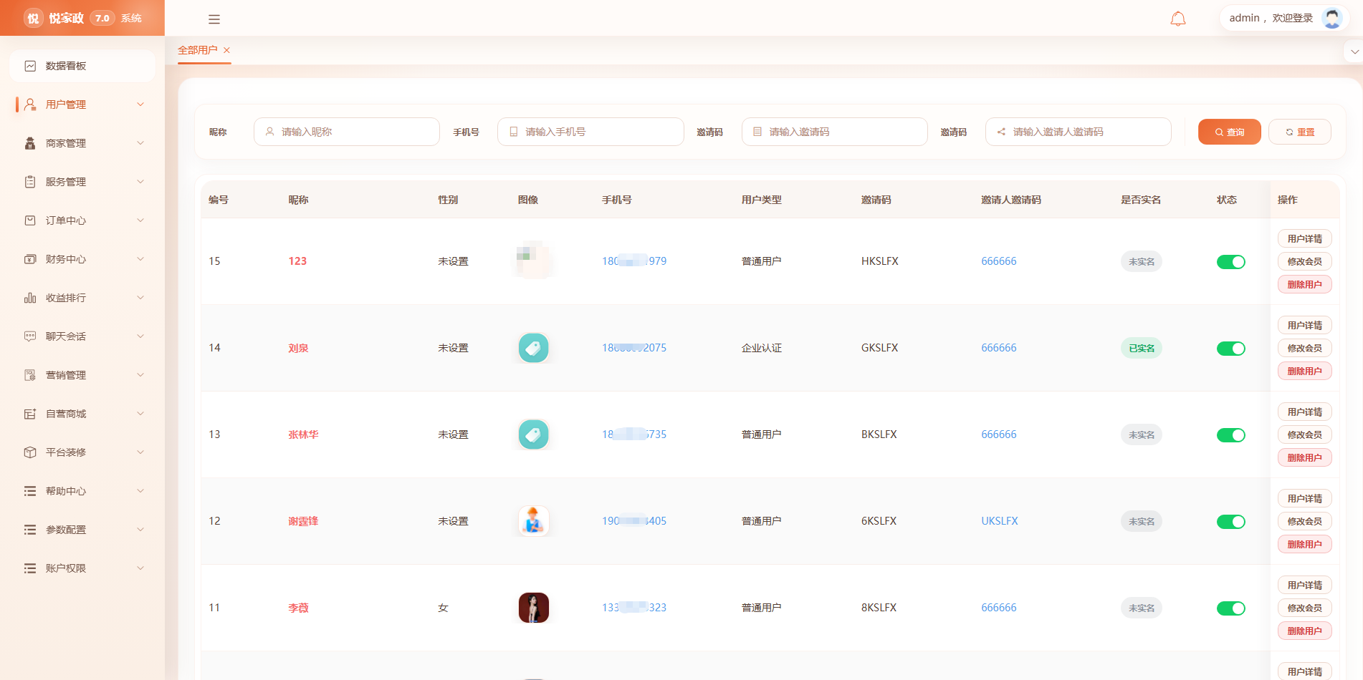Open admin user avatar icon
This screenshot has width=1363, height=680.
[1331, 18]
